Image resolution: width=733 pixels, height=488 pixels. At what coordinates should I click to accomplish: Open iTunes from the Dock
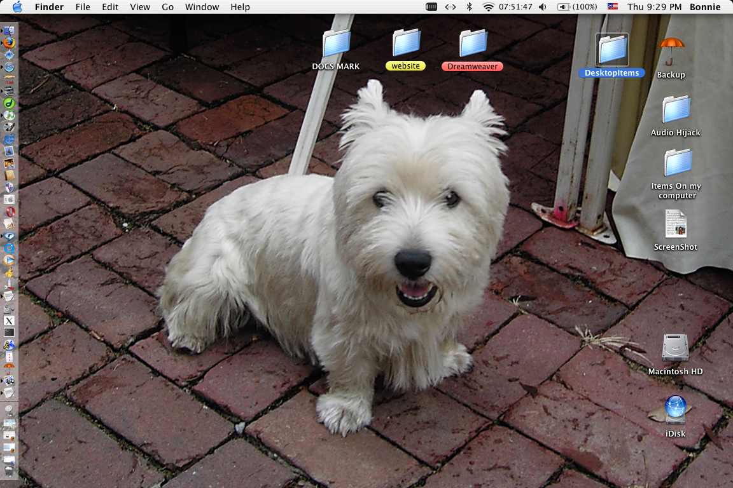(x=9, y=115)
